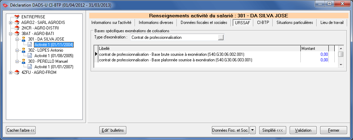
Task: Expand the 4ZFU - AGRO-FROM tree node
Action: coord(10,72)
